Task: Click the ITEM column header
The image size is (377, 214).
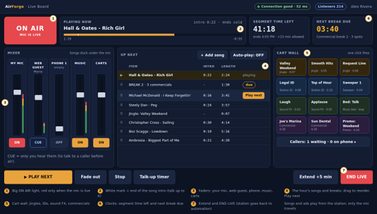Action: click(x=133, y=66)
